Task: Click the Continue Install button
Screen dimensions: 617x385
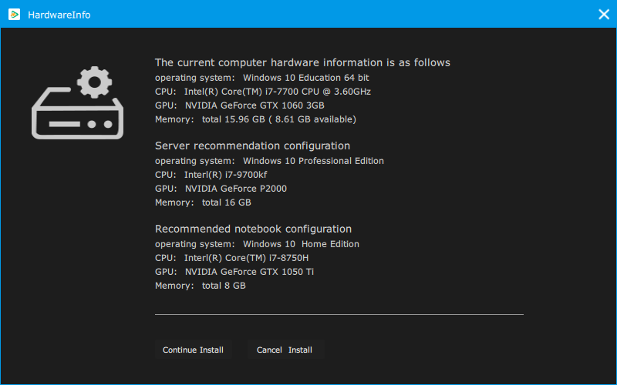Action: pos(194,350)
